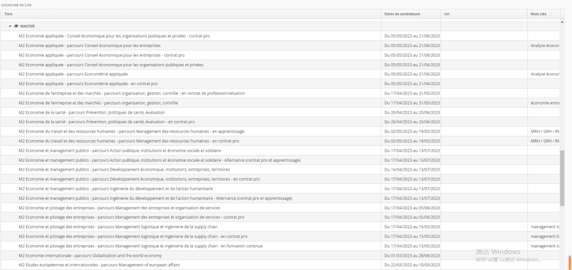Click date Du 22/03/2023 au 10/05/2023
This screenshot has width=572, height=270.
412,265
